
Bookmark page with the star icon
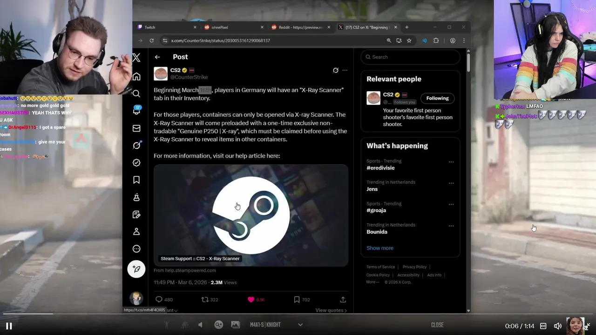click(409, 40)
